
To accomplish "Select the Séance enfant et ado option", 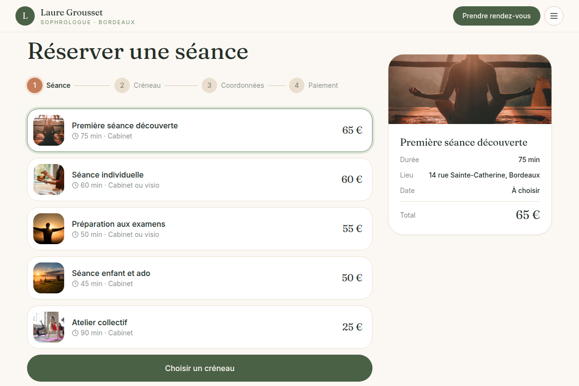I will (x=200, y=278).
